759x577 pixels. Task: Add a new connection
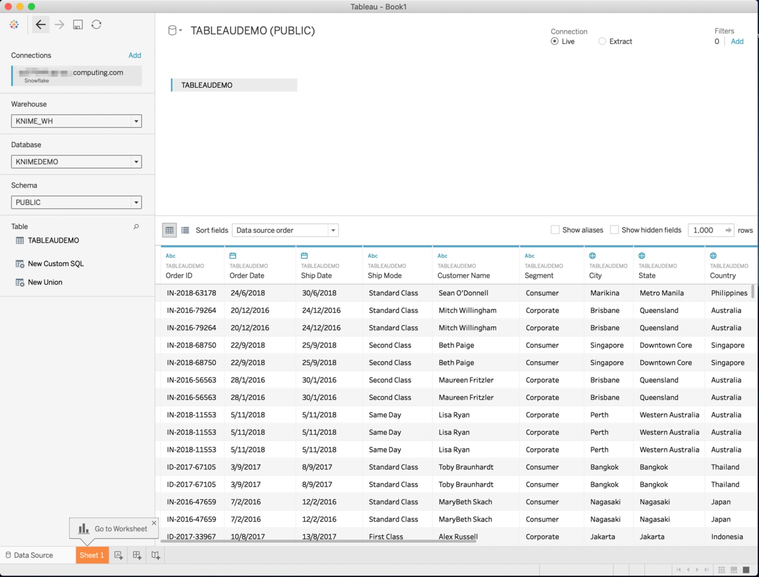click(x=135, y=55)
